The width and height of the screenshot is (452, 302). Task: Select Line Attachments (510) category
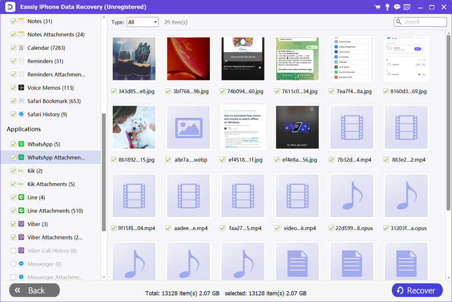click(51, 210)
